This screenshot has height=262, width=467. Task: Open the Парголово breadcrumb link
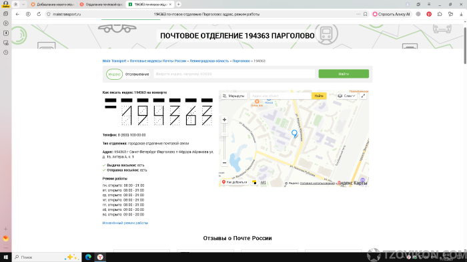coord(242,61)
